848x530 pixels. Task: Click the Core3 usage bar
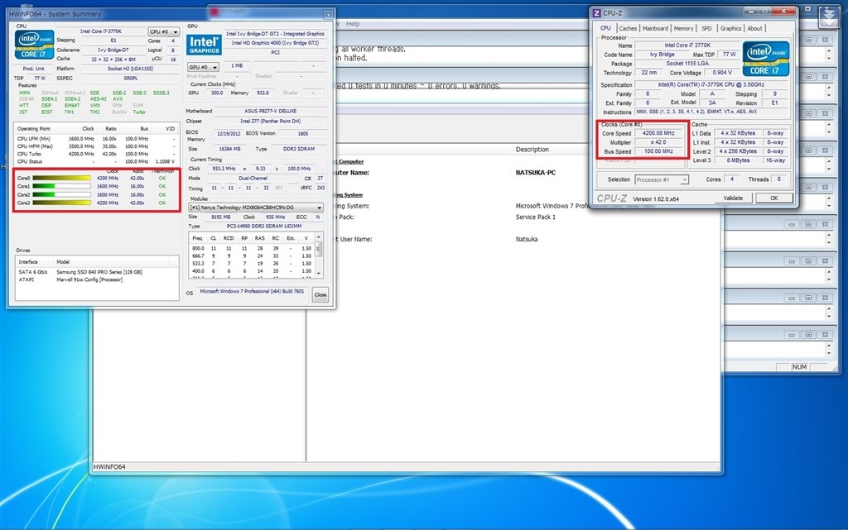click(x=61, y=203)
